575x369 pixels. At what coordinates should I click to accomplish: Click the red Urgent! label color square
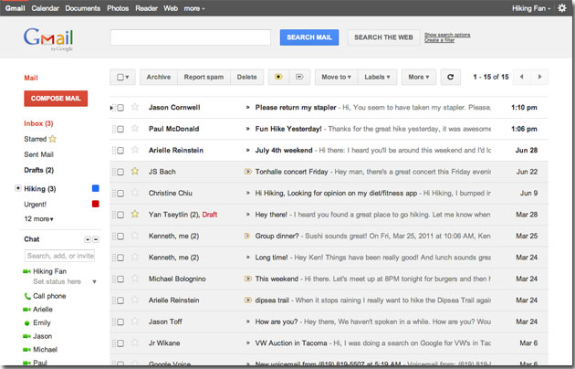point(95,204)
